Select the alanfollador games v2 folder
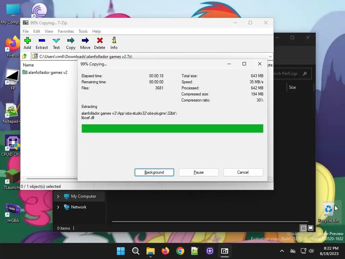 [45, 73]
